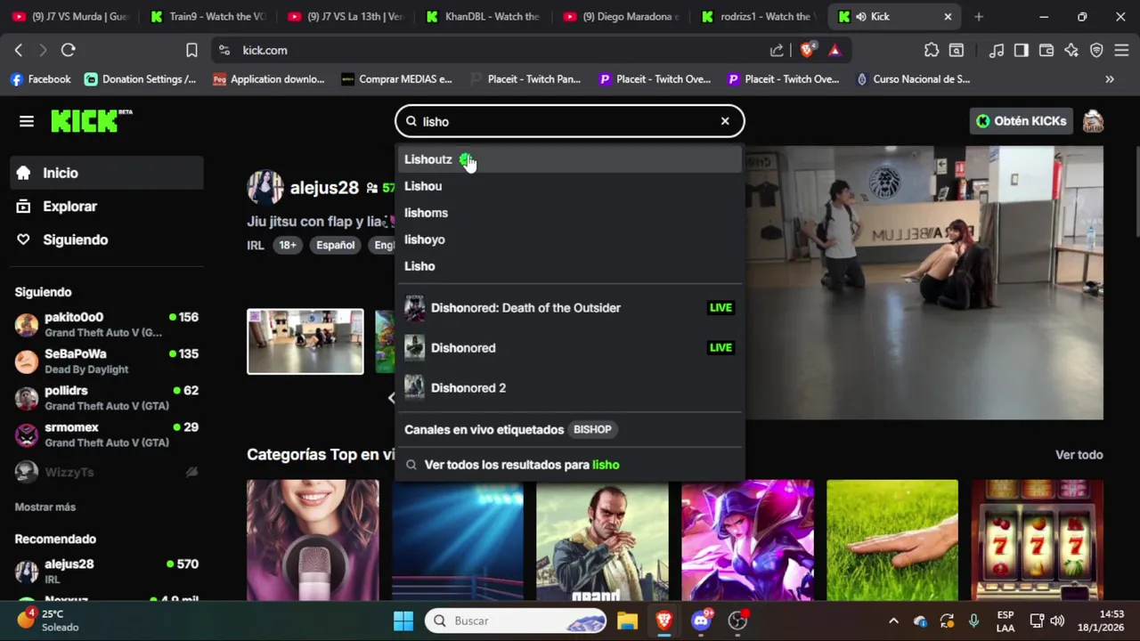
Task: Open Dishonored: Death of the Outsider category
Action: [569, 308]
